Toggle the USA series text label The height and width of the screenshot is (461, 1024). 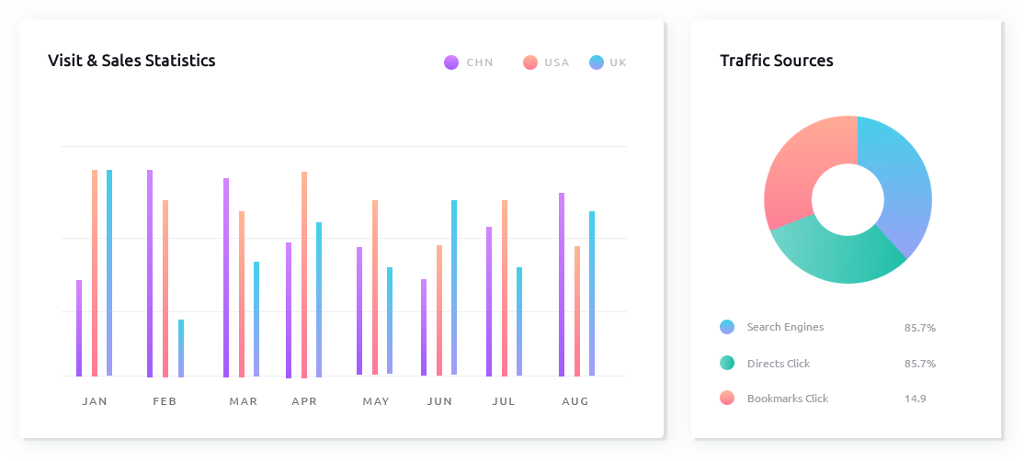pyautogui.click(x=557, y=62)
